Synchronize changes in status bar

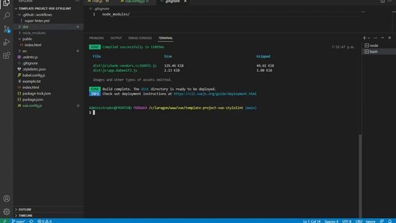click(31, 221)
